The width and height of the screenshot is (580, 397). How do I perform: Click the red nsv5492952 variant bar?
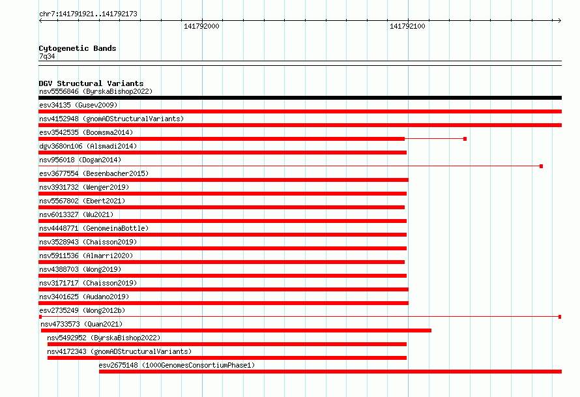tap(227, 344)
